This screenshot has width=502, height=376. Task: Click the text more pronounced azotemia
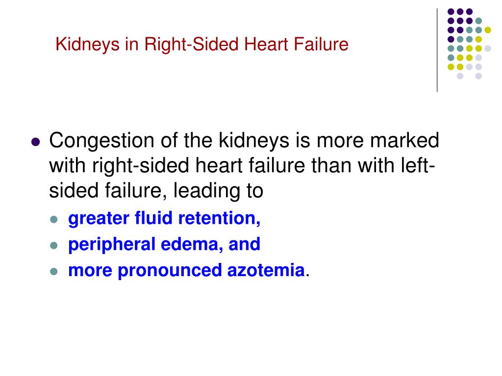pos(186,271)
